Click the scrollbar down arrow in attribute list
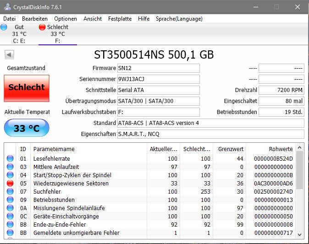The image size is (309, 244). 300,234
